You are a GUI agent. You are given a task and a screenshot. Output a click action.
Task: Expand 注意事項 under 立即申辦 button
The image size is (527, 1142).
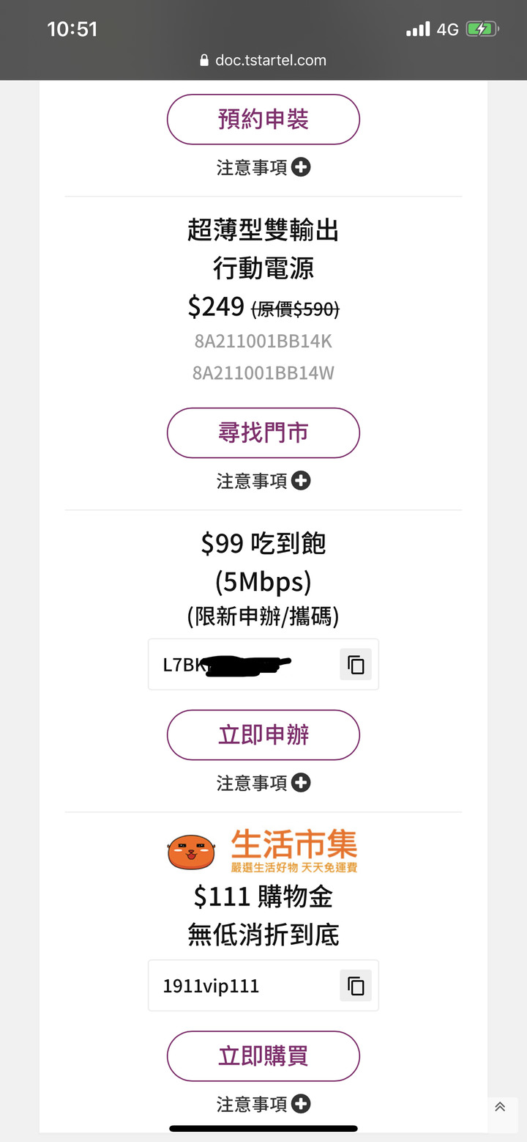tap(301, 783)
